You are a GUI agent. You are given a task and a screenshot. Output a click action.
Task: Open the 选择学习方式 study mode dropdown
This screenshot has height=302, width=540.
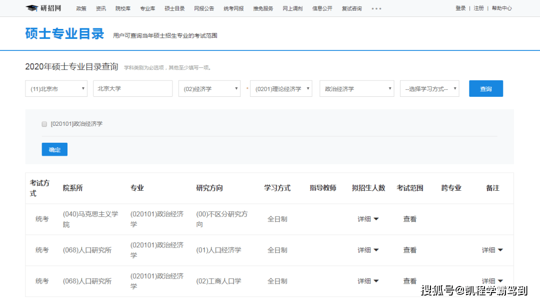pos(429,89)
